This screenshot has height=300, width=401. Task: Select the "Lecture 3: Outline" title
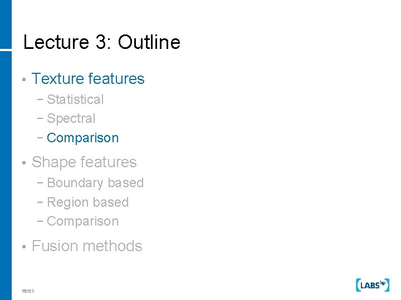point(102,43)
